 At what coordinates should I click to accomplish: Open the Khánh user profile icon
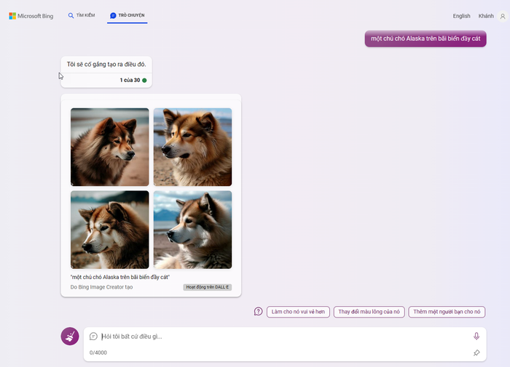(502, 16)
